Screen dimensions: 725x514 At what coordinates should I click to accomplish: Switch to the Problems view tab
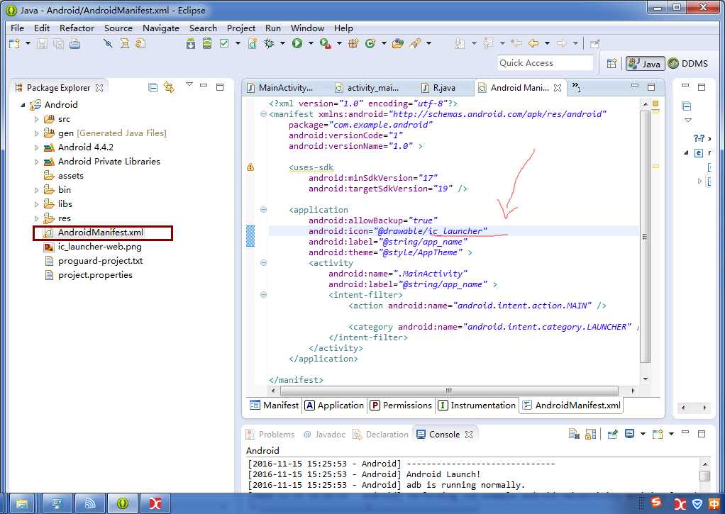coord(270,435)
